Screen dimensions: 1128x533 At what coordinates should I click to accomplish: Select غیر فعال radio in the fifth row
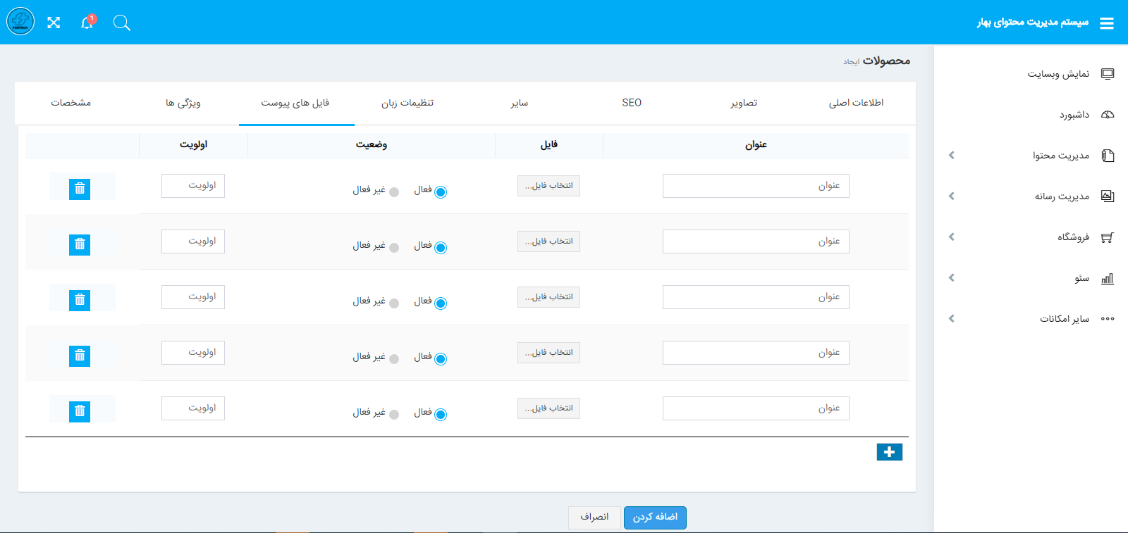click(394, 415)
